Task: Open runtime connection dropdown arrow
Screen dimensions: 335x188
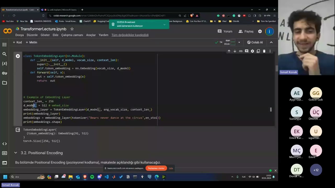Action: click(239, 42)
